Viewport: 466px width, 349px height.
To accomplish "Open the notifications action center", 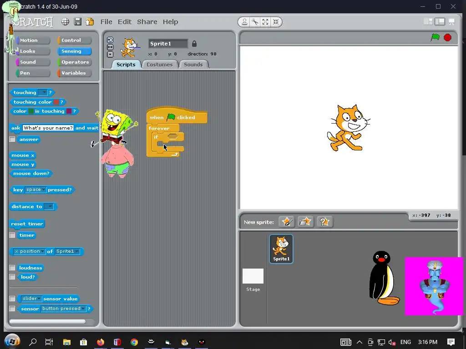I will tap(451, 342).
